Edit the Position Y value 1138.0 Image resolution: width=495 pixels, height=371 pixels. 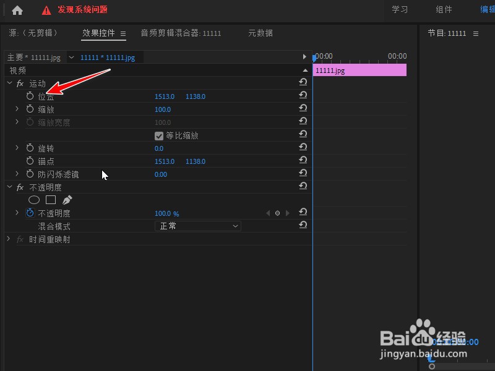click(196, 96)
